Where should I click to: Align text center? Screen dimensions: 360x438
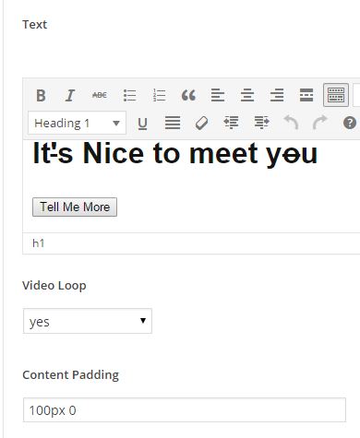[x=247, y=95]
